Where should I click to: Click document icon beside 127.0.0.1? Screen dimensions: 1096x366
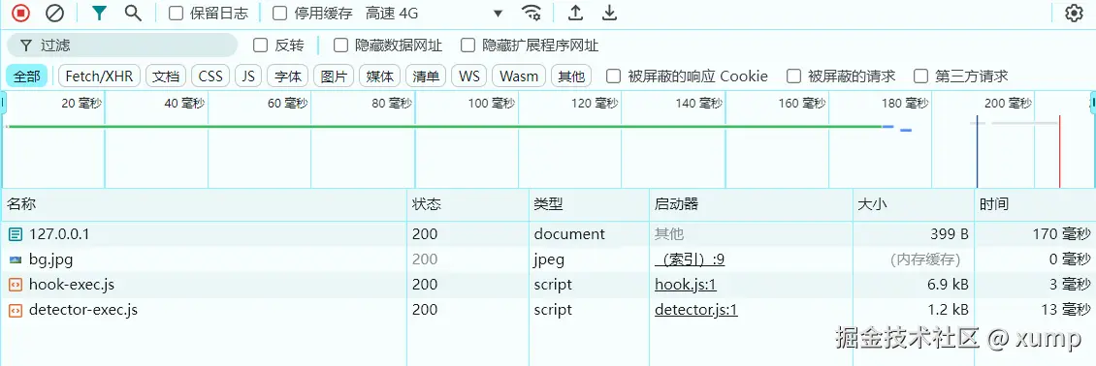click(16, 234)
